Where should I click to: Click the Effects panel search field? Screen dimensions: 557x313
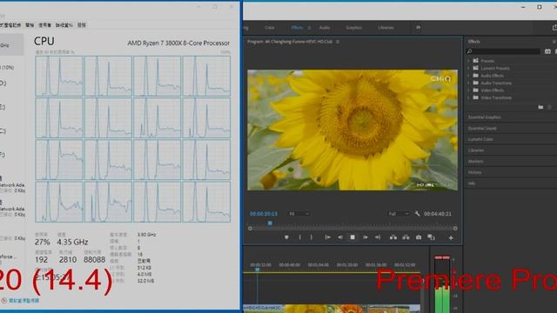click(x=503, y=51)
